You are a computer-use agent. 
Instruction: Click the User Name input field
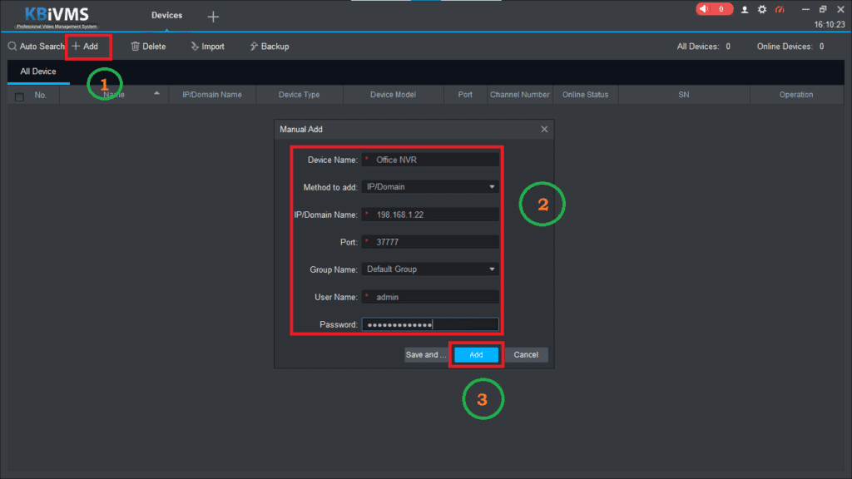point(430,297)
